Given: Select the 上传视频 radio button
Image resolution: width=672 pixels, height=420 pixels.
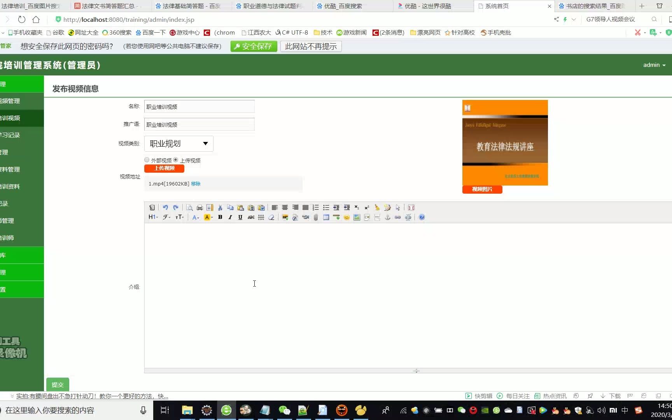Looking at the screenshot, I should [x=175, y=160].
